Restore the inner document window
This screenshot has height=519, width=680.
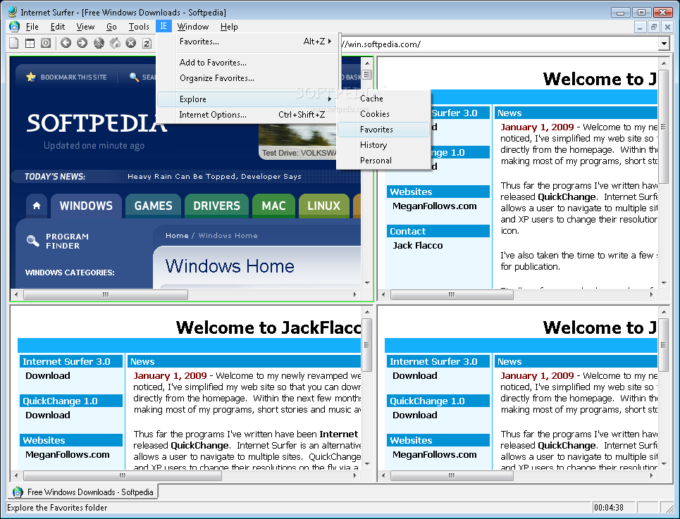pos(654,27)
